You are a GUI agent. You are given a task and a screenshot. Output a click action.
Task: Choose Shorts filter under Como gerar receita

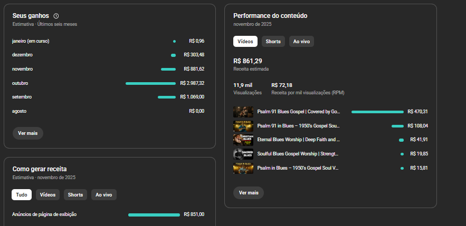75,195
